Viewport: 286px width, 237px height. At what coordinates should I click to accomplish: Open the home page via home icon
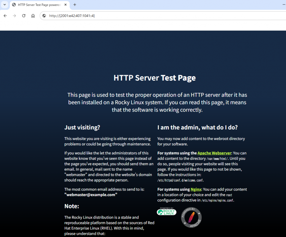tap(33, 16)
